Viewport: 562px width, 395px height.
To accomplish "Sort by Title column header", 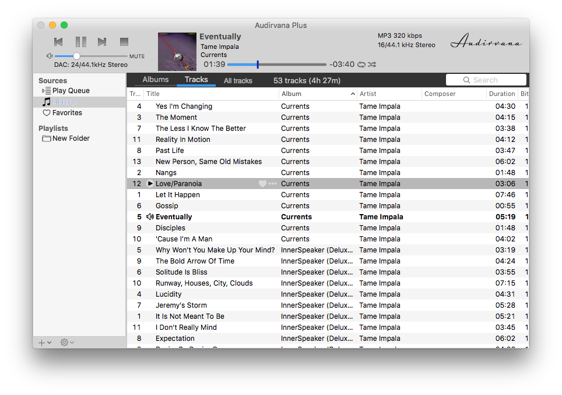I will click(211, 94).
